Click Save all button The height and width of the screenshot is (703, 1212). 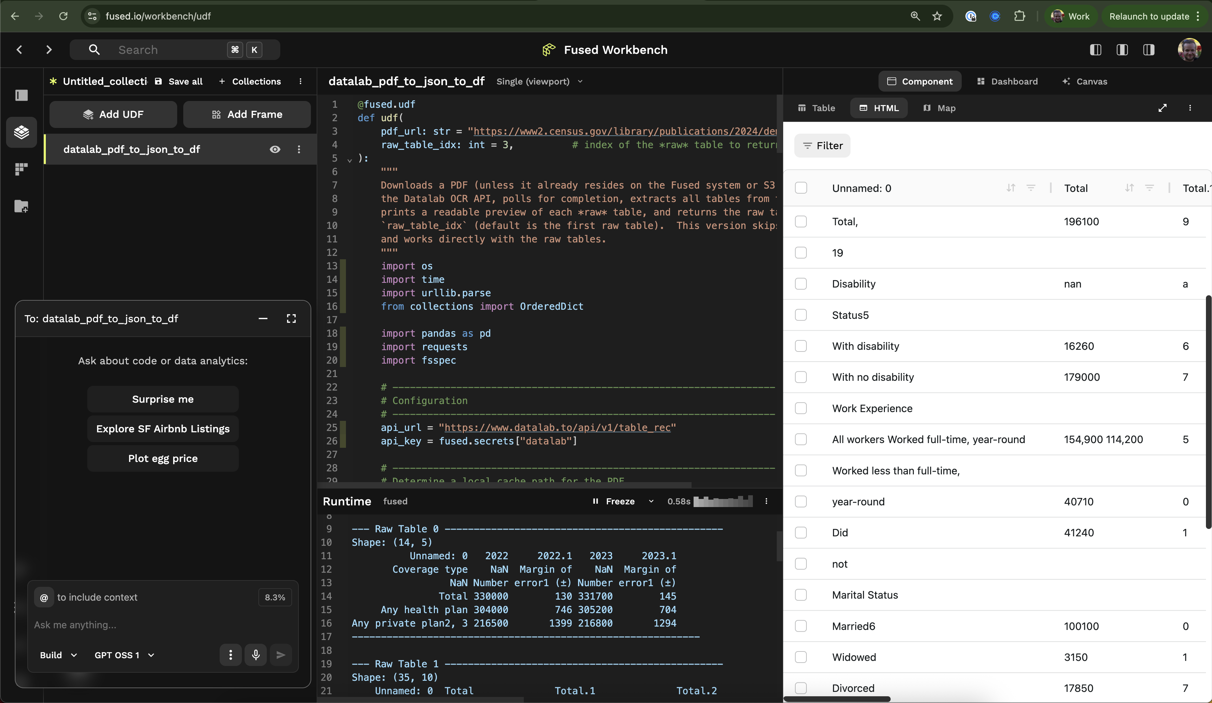[179, 81]
